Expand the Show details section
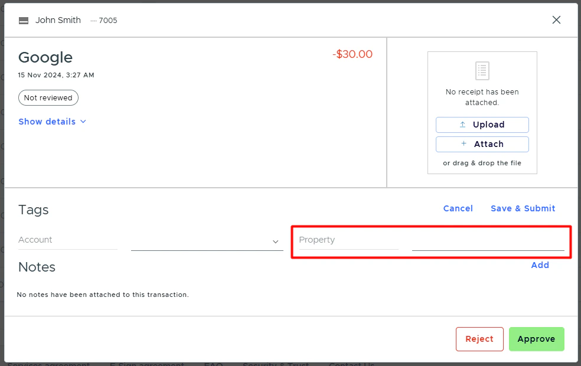The image size is (581, 366). click(47, 122)
